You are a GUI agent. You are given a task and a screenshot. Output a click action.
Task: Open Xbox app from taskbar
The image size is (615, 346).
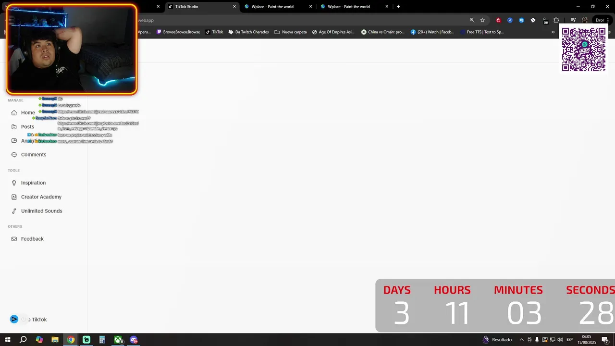click(x=118, y=340)
